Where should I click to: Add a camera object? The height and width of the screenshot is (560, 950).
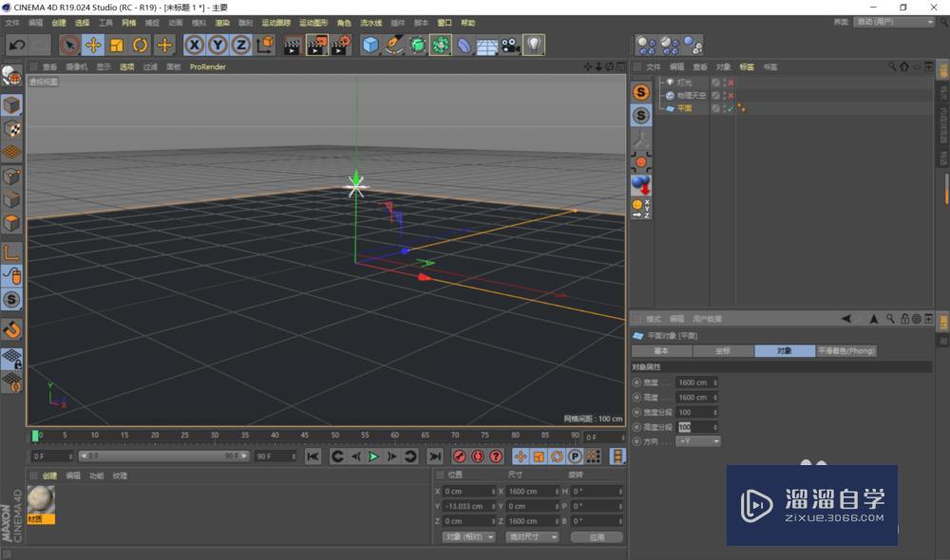tap(511, 46)
